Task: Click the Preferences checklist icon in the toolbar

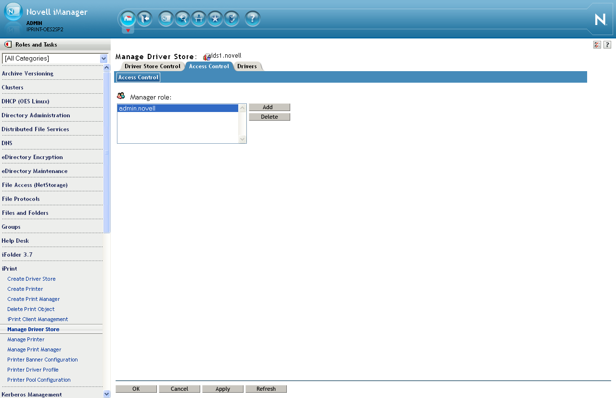Action: [x=231, y=19]
